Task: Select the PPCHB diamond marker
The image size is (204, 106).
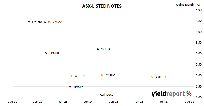Action: coord(46,53)
